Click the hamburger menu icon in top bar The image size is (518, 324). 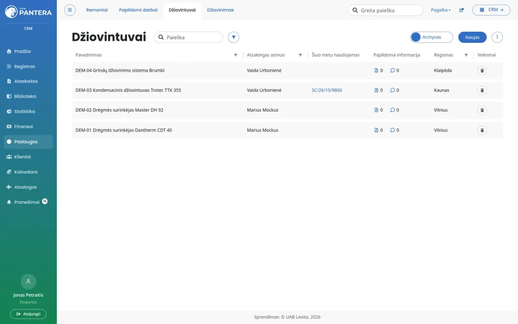[70, 10]
